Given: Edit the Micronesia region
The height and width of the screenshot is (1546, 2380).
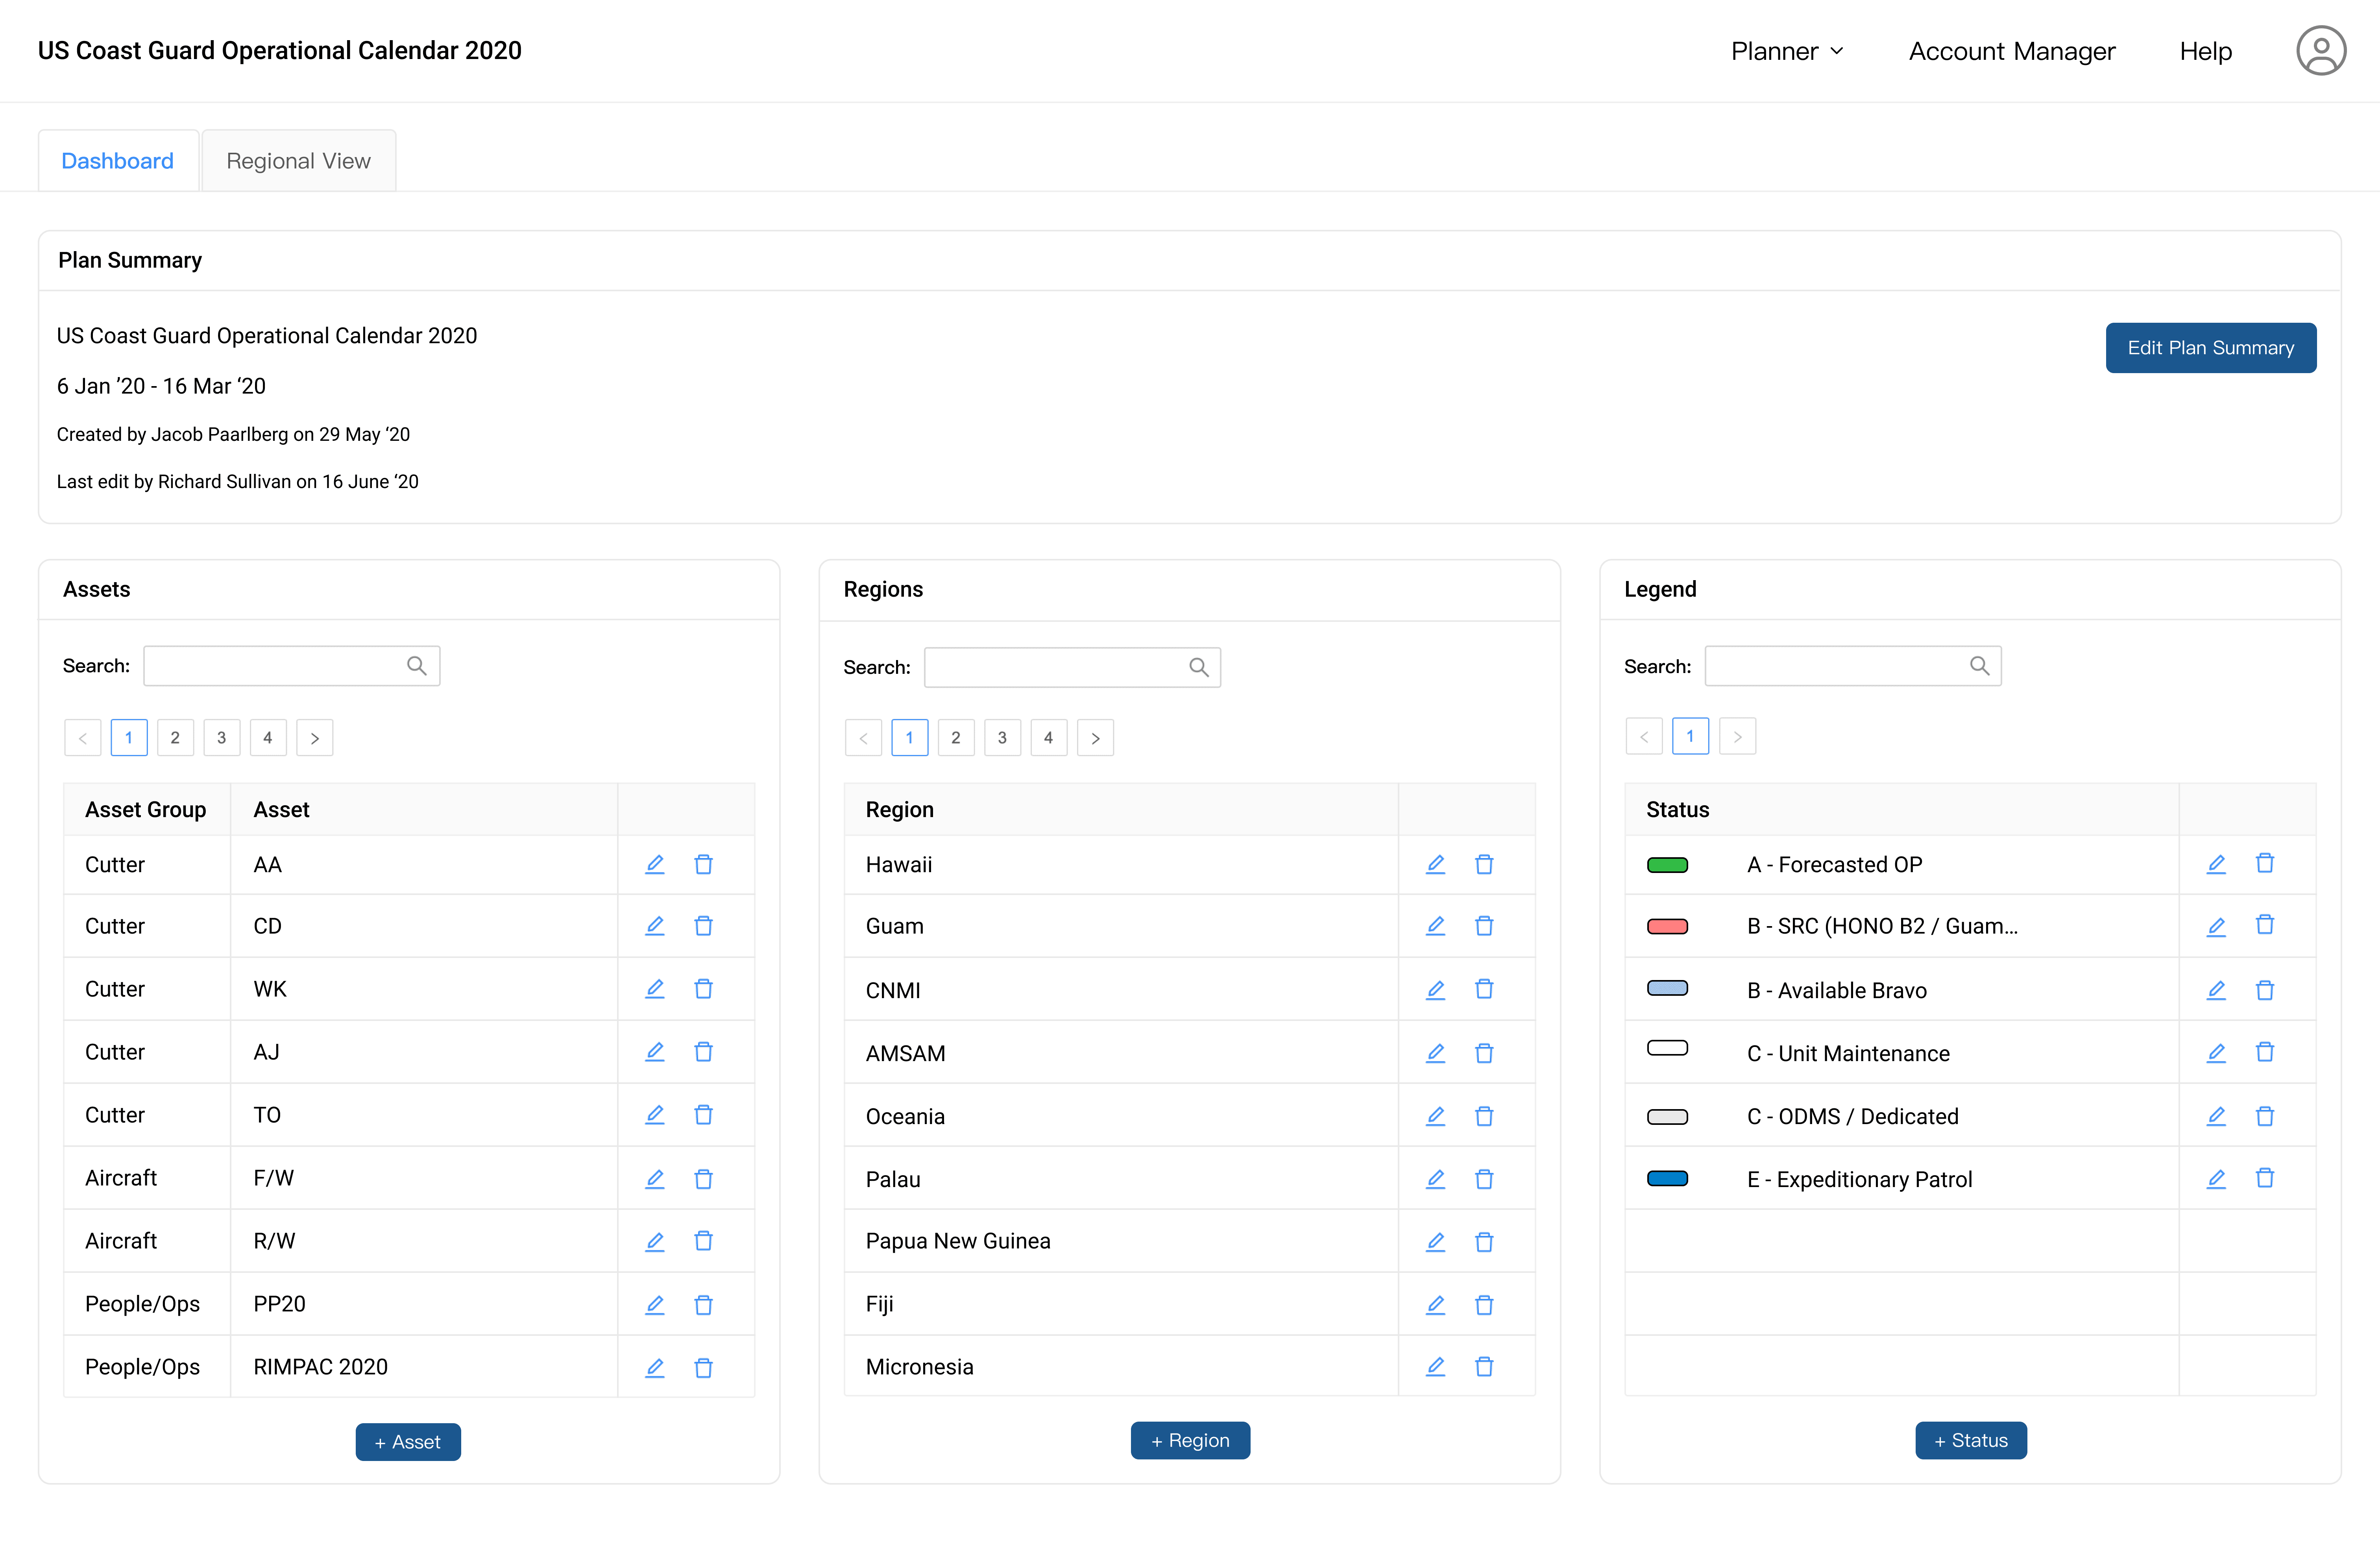Looking at the screenshot, I should pyautogui.click(x=1435, y=1366).
